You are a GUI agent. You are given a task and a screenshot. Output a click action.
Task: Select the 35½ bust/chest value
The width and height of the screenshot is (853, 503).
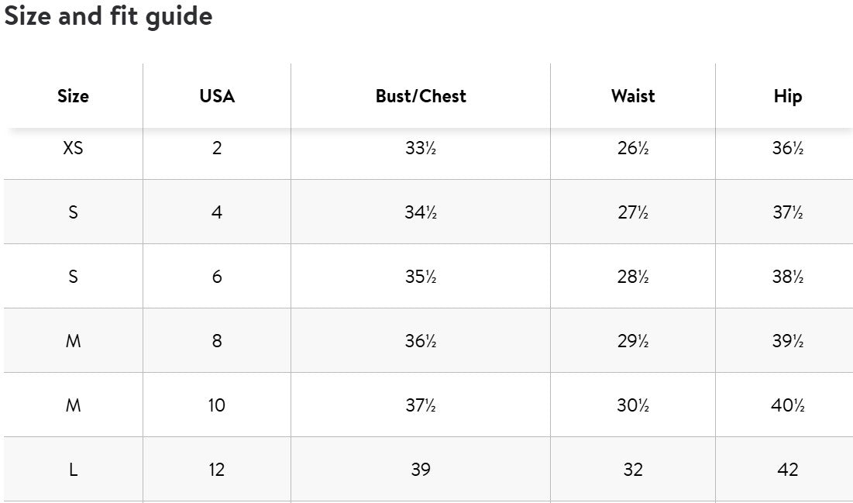coord(421,277)
